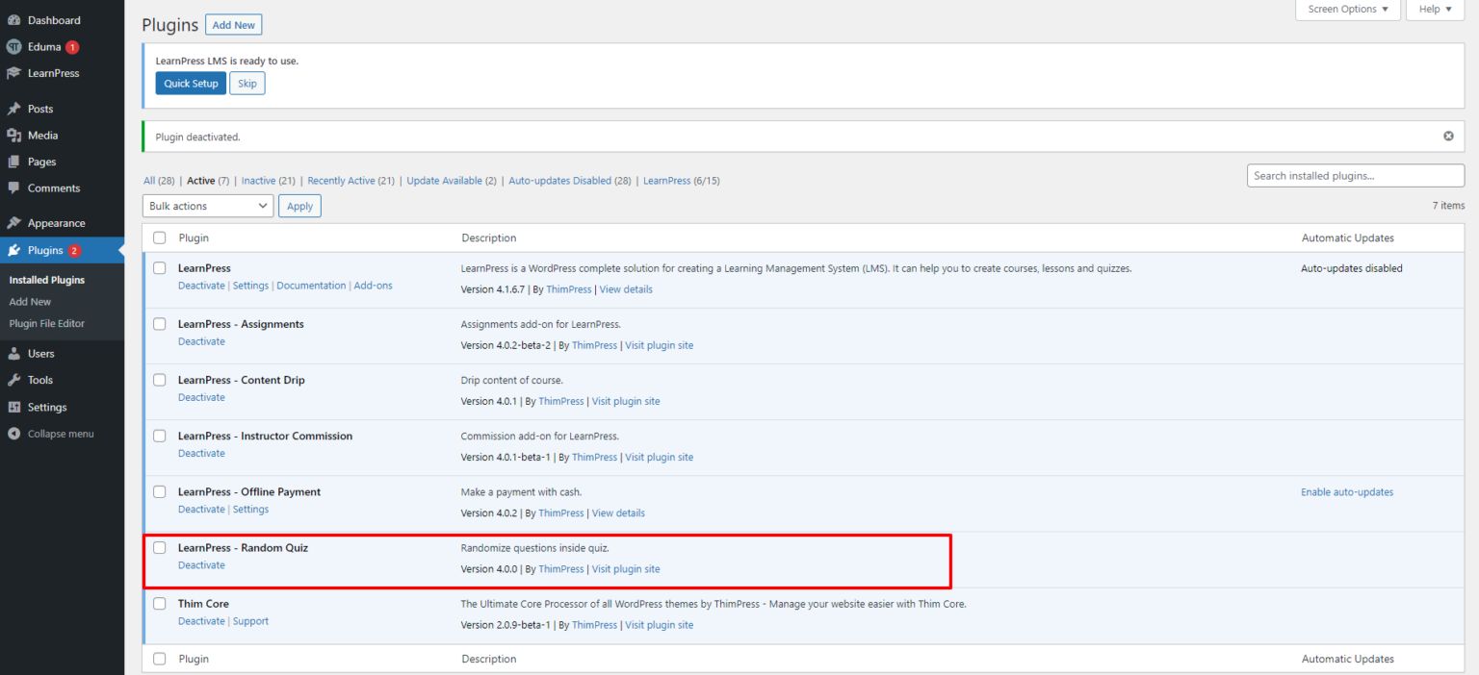This screenshot has width=1479, height=675.
Task: Toggle the select-all checkbox in table header
Action: tap(160, 237)
